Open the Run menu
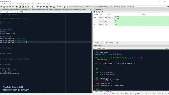Viewport: 169px width, 95px height. click(x=17, y=4)
